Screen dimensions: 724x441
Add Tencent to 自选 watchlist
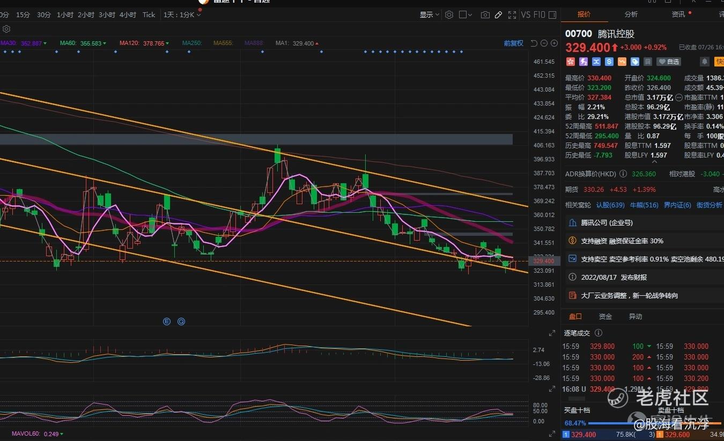point(669,62)
